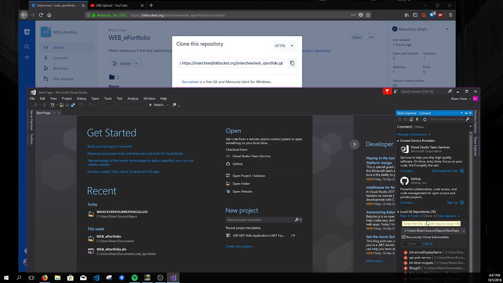Viewport: 503px width, 283px height.
Task: Open Spotify from the Windows taskbar
Action: (x=134, y=278)
